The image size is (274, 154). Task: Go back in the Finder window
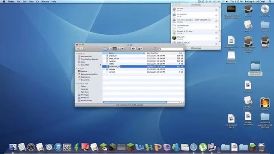click(x=78, y=49)
